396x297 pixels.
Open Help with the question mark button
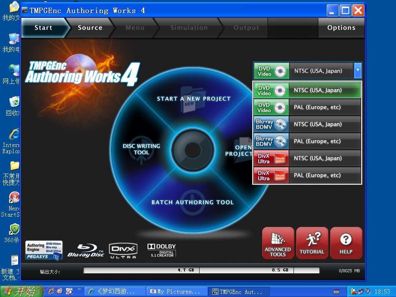346,243
